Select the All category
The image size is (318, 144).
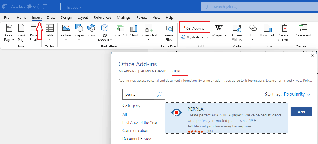(x=125, y=114)
